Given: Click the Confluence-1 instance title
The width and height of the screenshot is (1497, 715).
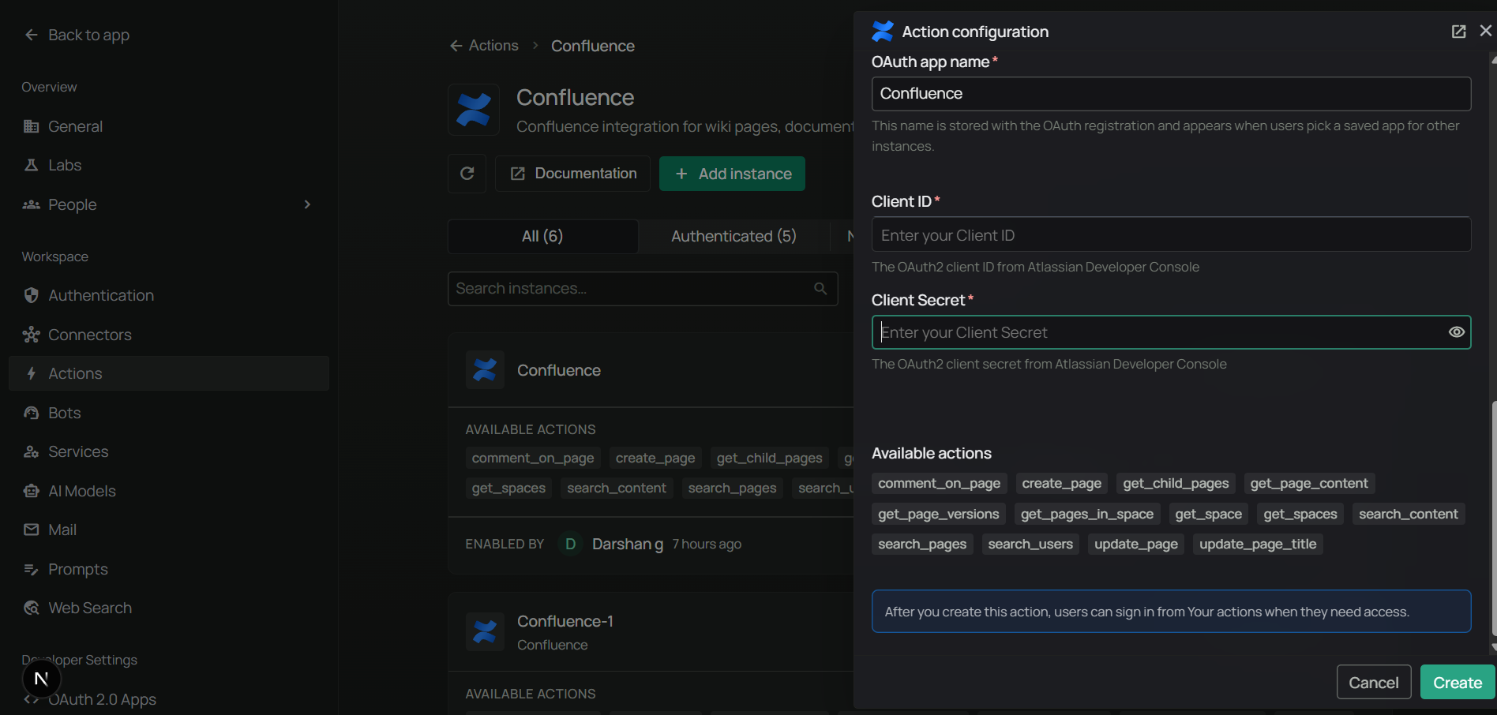Looking at the screenshot, I should [565, 621].
